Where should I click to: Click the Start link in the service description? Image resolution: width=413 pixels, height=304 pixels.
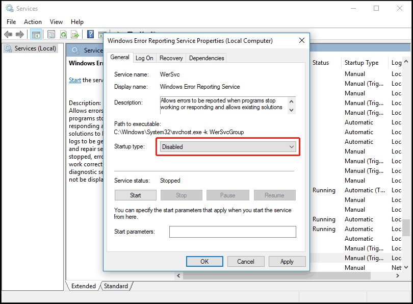pos(74,80)
